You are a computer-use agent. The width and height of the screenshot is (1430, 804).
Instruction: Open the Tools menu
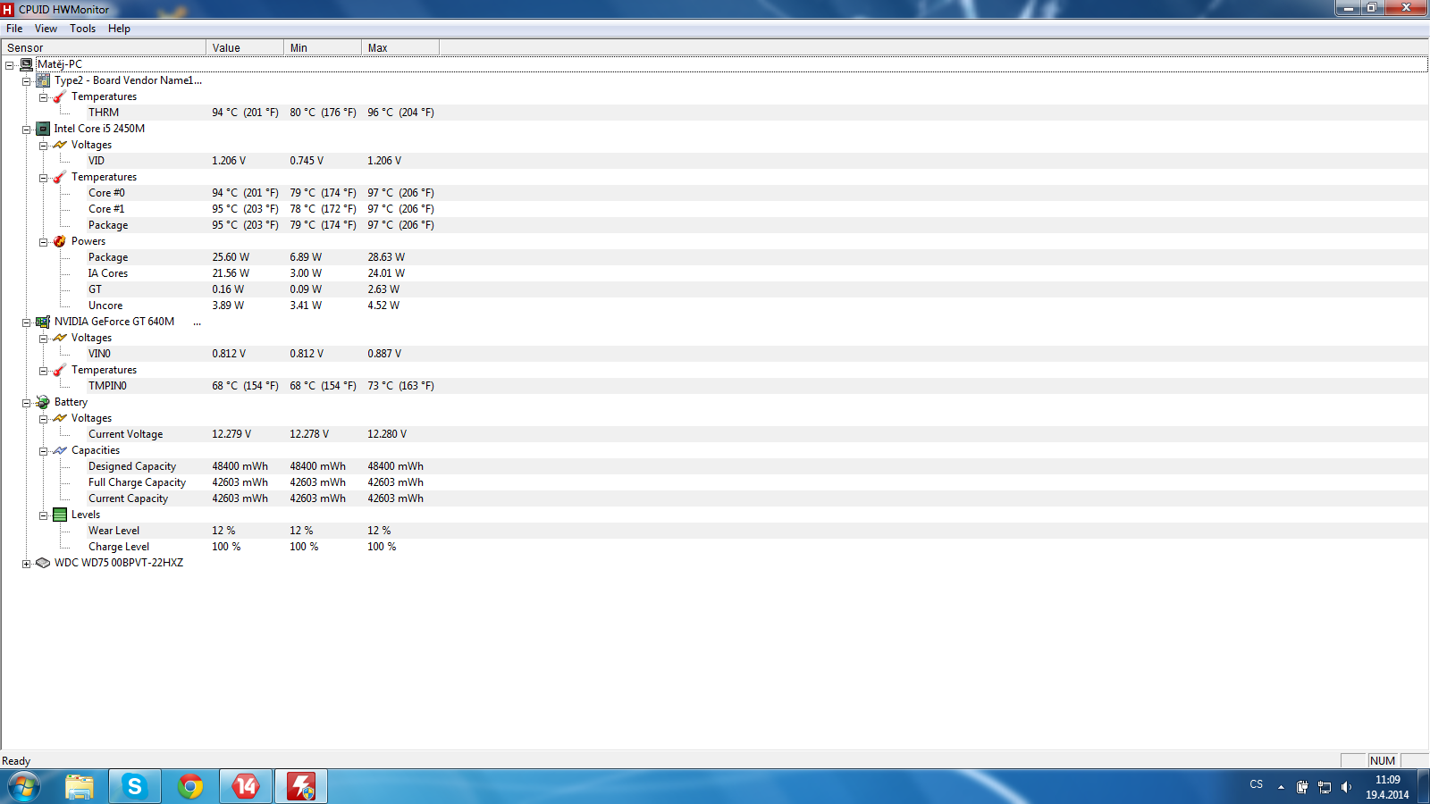pos(82,29)
